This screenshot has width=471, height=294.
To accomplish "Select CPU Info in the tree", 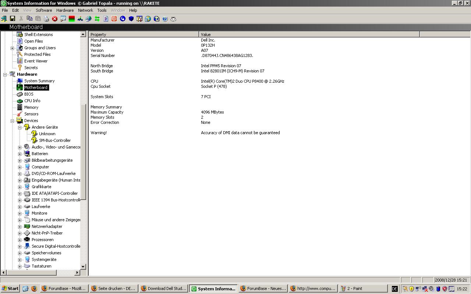I will [32, 101].
